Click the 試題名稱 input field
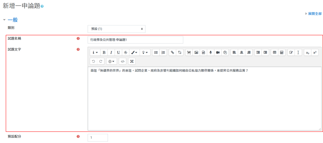Viewport: 323px width, 143px height. point(135,40)
